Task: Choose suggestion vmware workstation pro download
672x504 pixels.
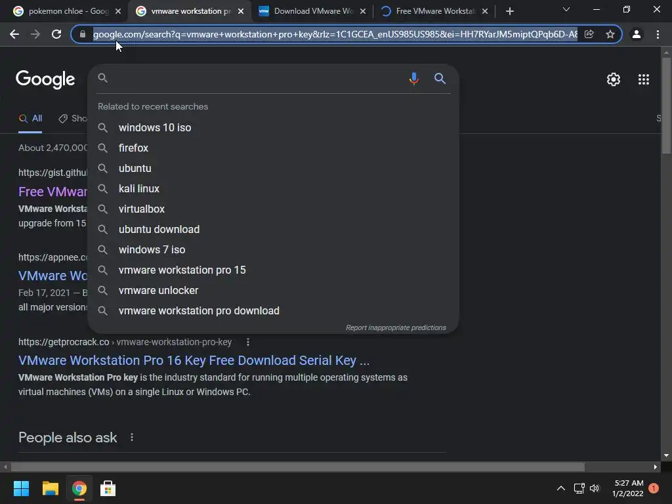Action: [274, 310]
